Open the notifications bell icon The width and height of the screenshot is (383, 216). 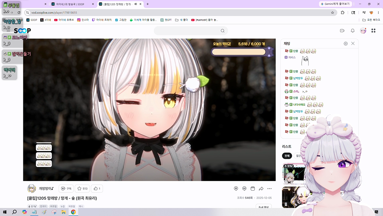click(x=353, y=31)
